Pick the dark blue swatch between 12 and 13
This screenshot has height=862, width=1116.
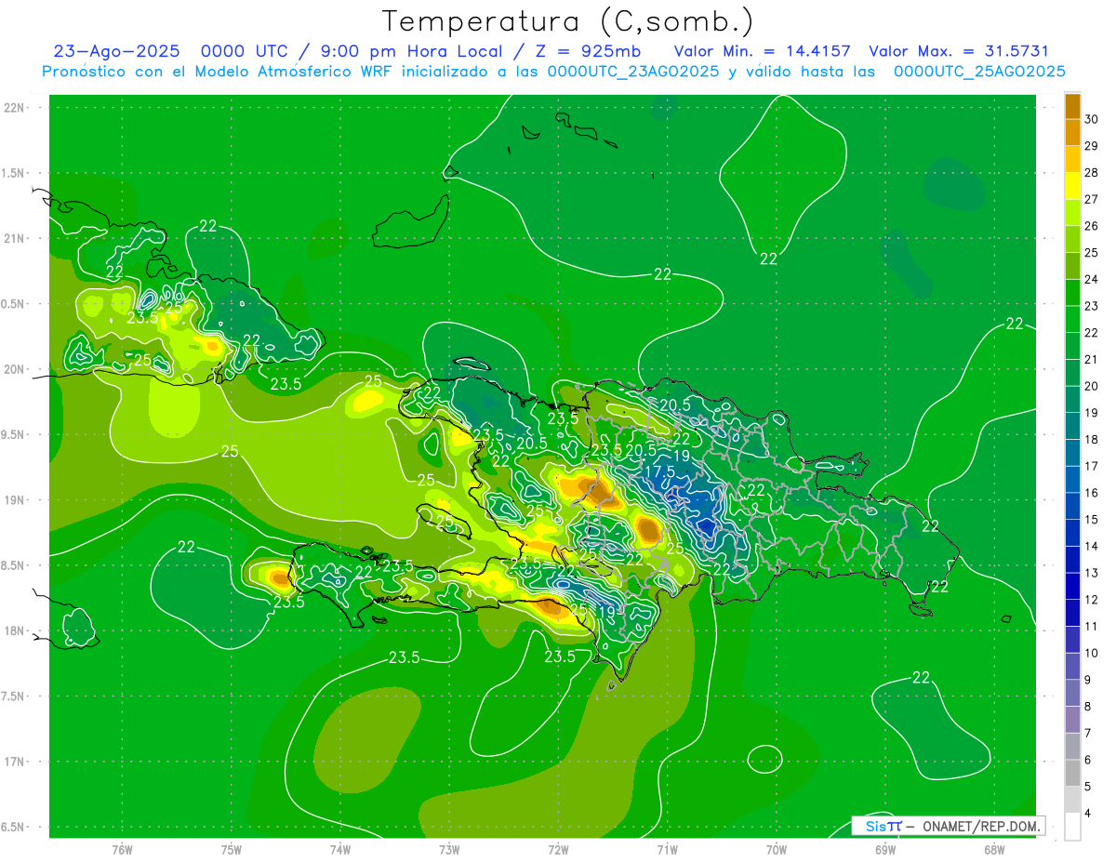point(1073,587)
